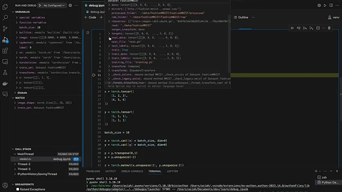Open the Explorer view in activity bar

5,7
